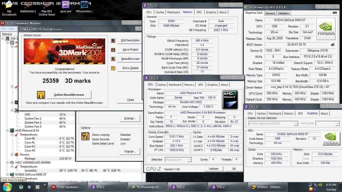The height and width of the screenshot is (192, 342).
Task: Select the PBLauncher desktop icon
Action: pos(84,7)
